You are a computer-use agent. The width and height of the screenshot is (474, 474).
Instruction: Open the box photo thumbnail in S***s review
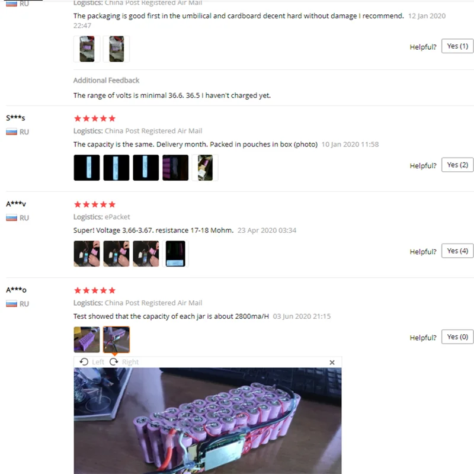tap(205, 168)
